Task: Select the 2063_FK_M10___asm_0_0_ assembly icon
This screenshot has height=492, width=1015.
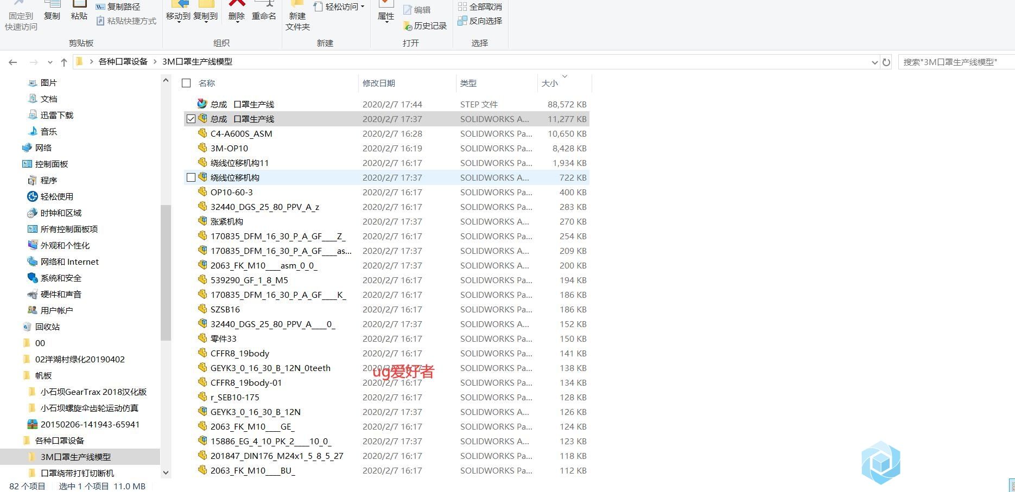Action: pyautogui.click(x=202, y=265)
